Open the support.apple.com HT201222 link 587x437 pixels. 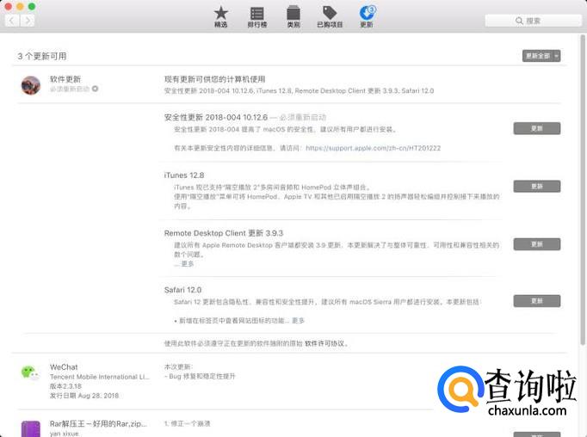(x=373, y=148)
